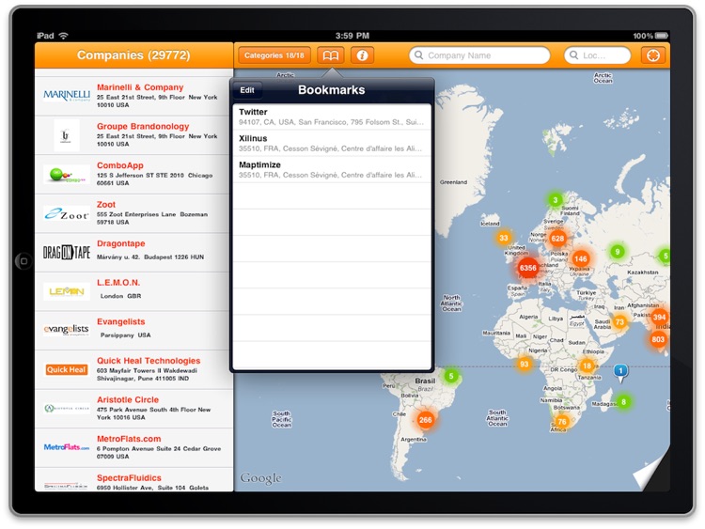Open the Categories 18/18 filter

coord(274,55)
